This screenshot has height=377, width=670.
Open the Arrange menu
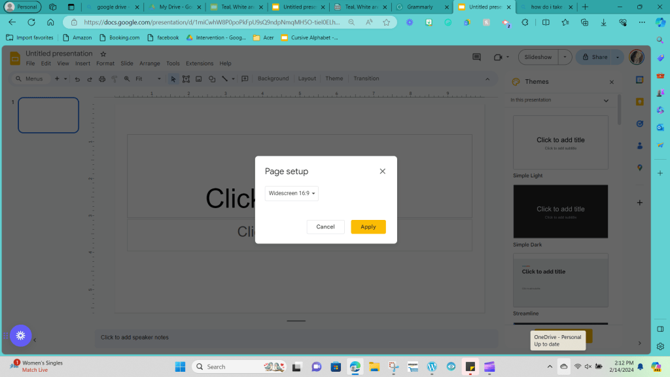point(149,63)
